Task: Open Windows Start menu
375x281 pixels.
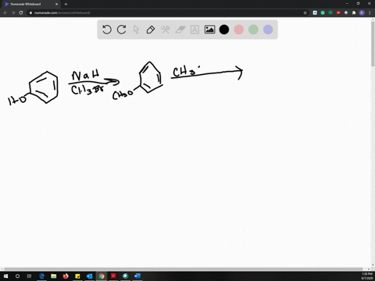Action: (5, 276)
